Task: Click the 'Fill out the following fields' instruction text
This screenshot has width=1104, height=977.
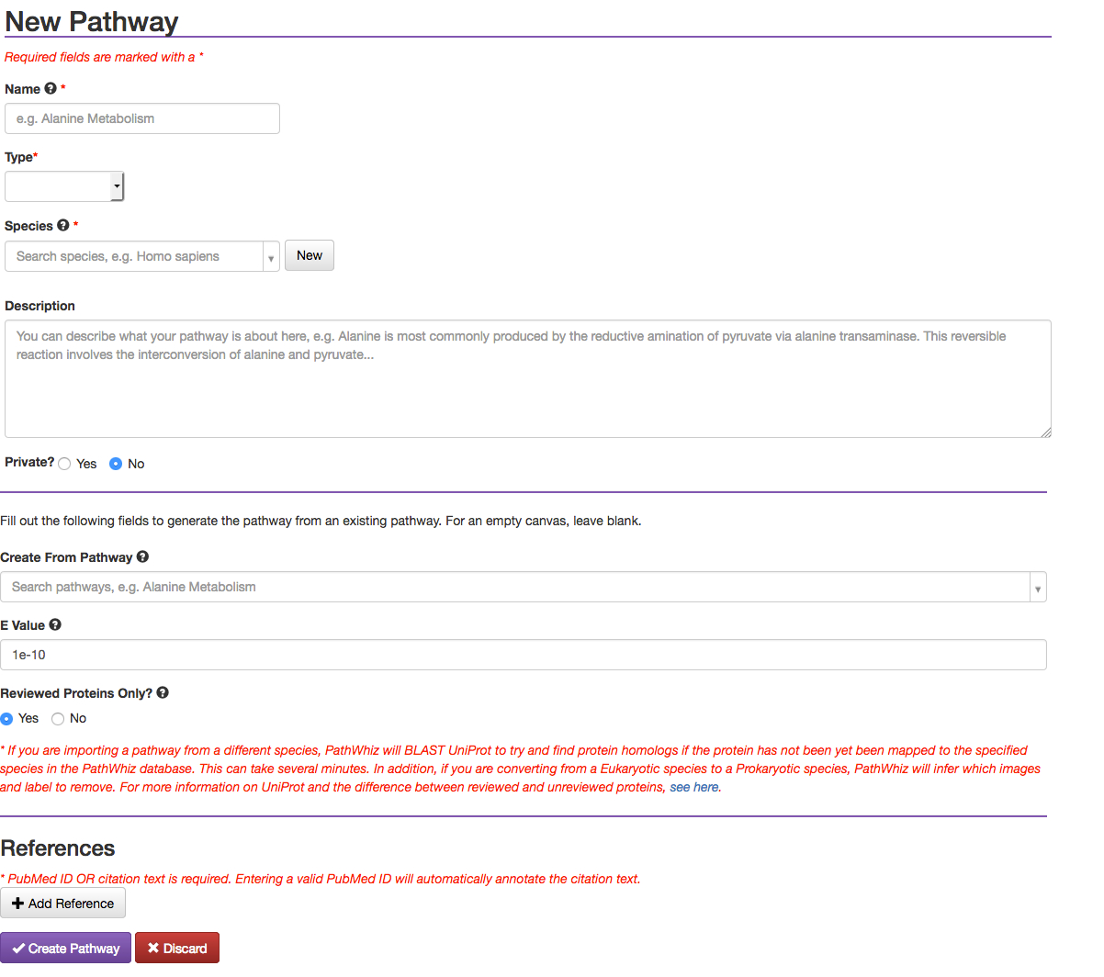Action: click(321, 521)
